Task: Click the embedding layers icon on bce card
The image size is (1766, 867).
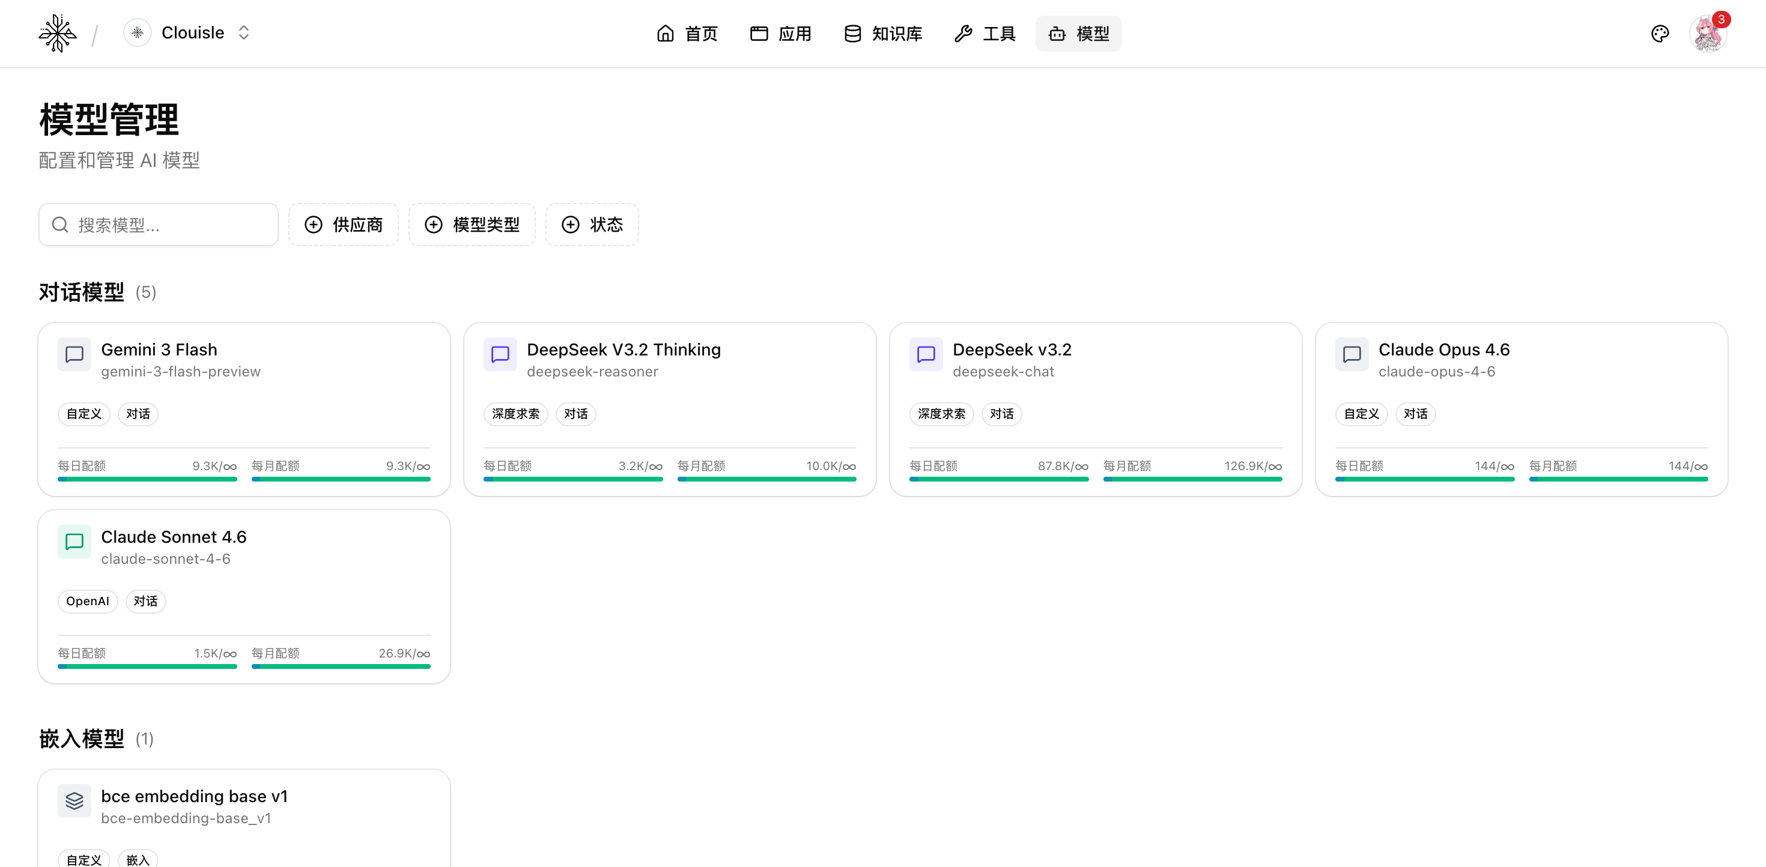Action: coord(74,800)
